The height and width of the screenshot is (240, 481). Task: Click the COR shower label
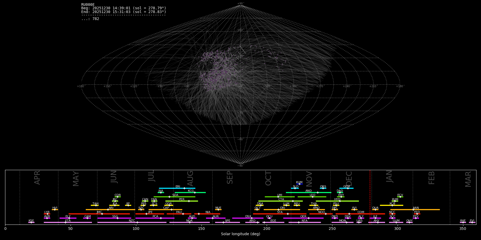point(118,195)
